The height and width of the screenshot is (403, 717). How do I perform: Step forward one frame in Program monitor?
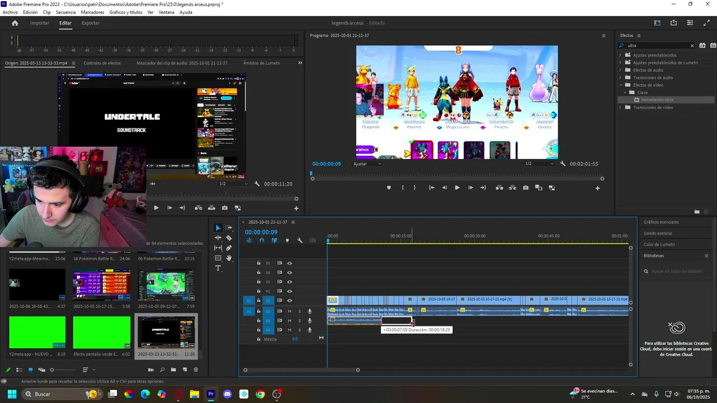[x=470, y=188]
